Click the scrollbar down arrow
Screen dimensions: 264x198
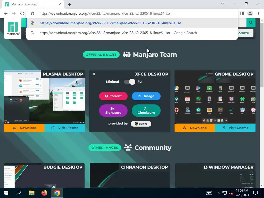262,185
